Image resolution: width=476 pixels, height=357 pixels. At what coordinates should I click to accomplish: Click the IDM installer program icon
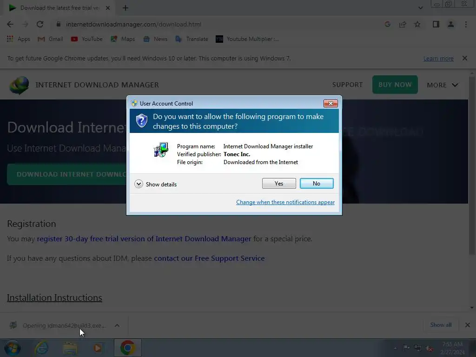tap(161, 150)
